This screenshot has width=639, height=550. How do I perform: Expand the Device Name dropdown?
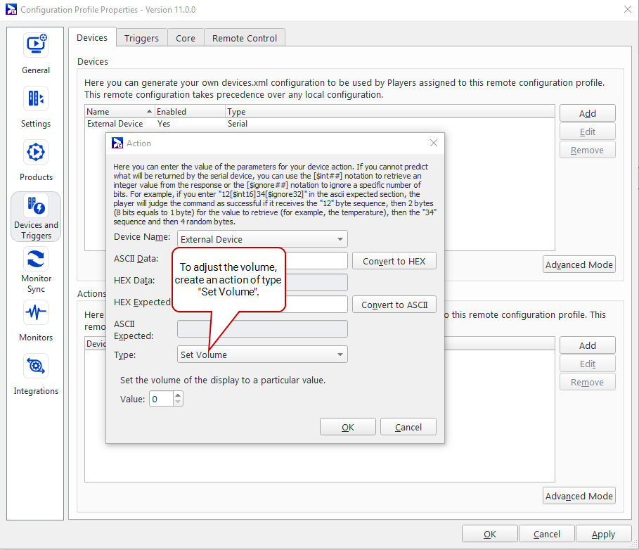click(x=340, y=239)
